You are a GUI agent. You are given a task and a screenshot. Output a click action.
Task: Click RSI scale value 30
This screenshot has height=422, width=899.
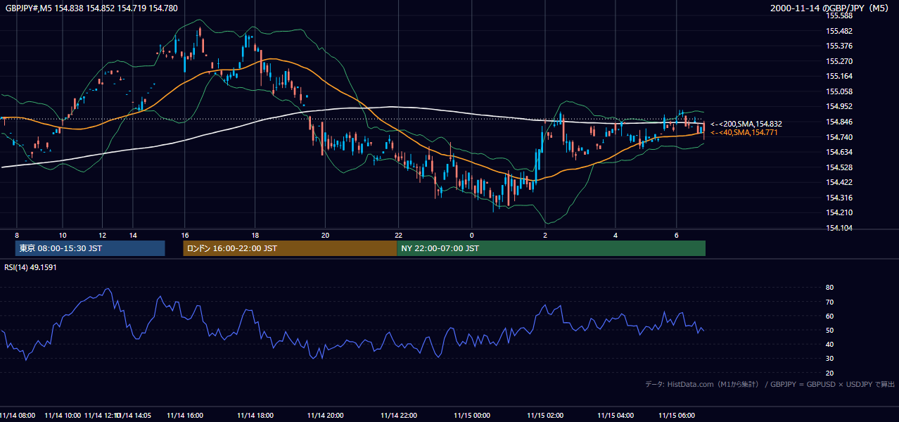point(829,359)
